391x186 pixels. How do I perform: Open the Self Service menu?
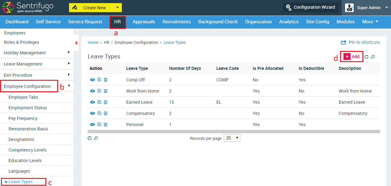(x=48, y=22)
